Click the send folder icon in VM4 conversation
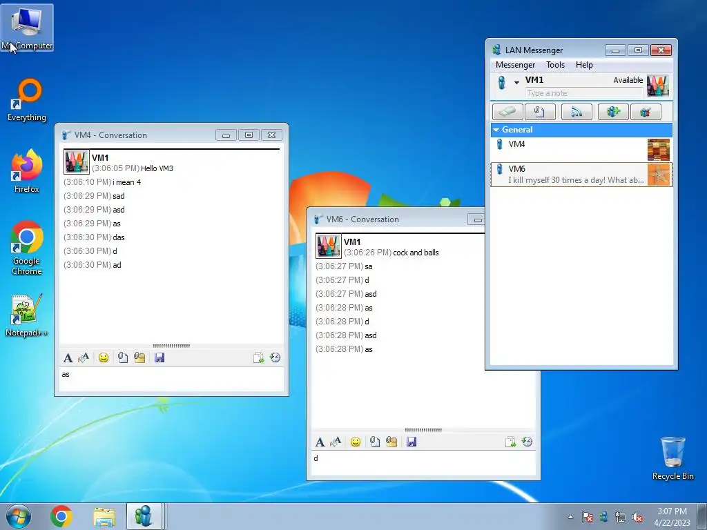Viewport: 707px width, 530px height. tap(139, 358)
